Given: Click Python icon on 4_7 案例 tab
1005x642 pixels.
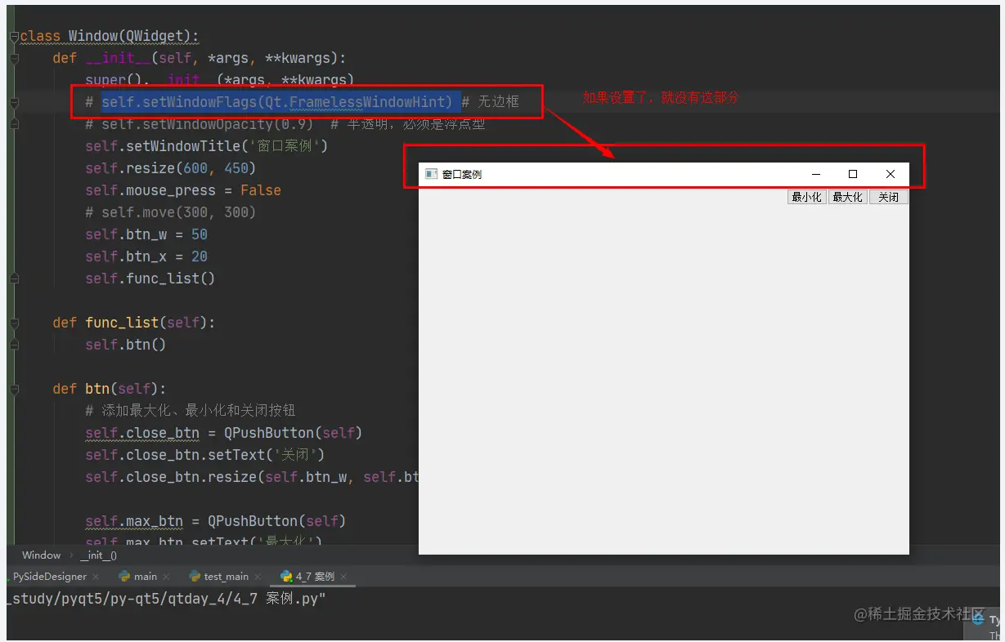Looking at the screenshot, I should click(x=286, y=577).
